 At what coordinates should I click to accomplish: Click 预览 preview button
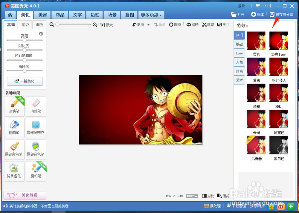coord(223,196)
